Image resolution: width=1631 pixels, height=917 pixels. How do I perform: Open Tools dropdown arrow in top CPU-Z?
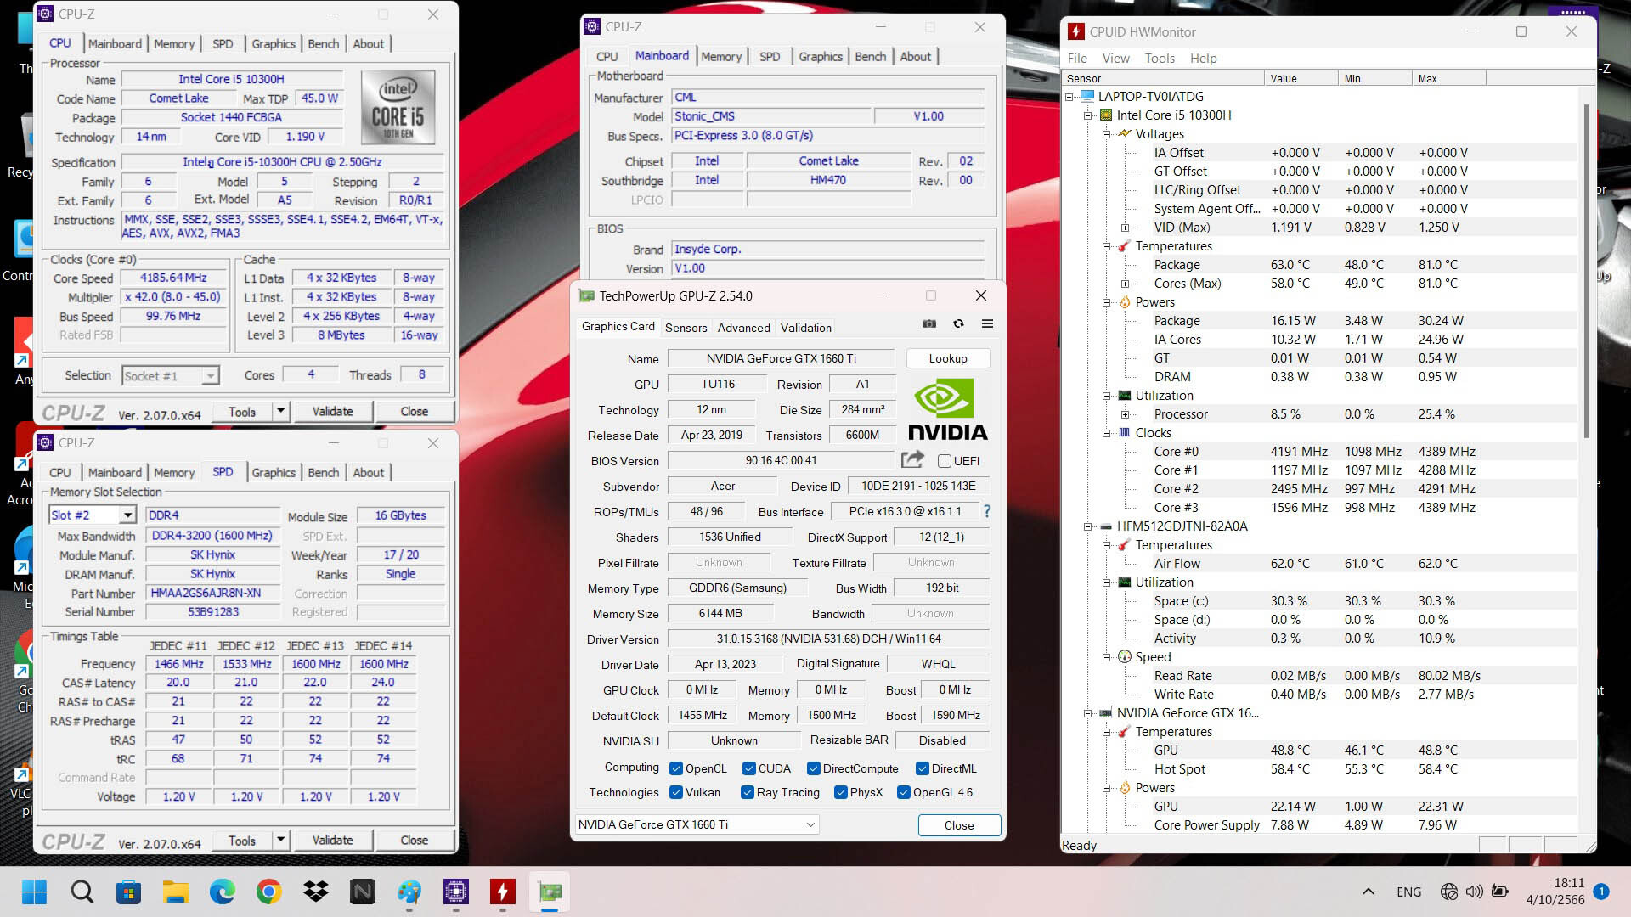coord(280,412)
